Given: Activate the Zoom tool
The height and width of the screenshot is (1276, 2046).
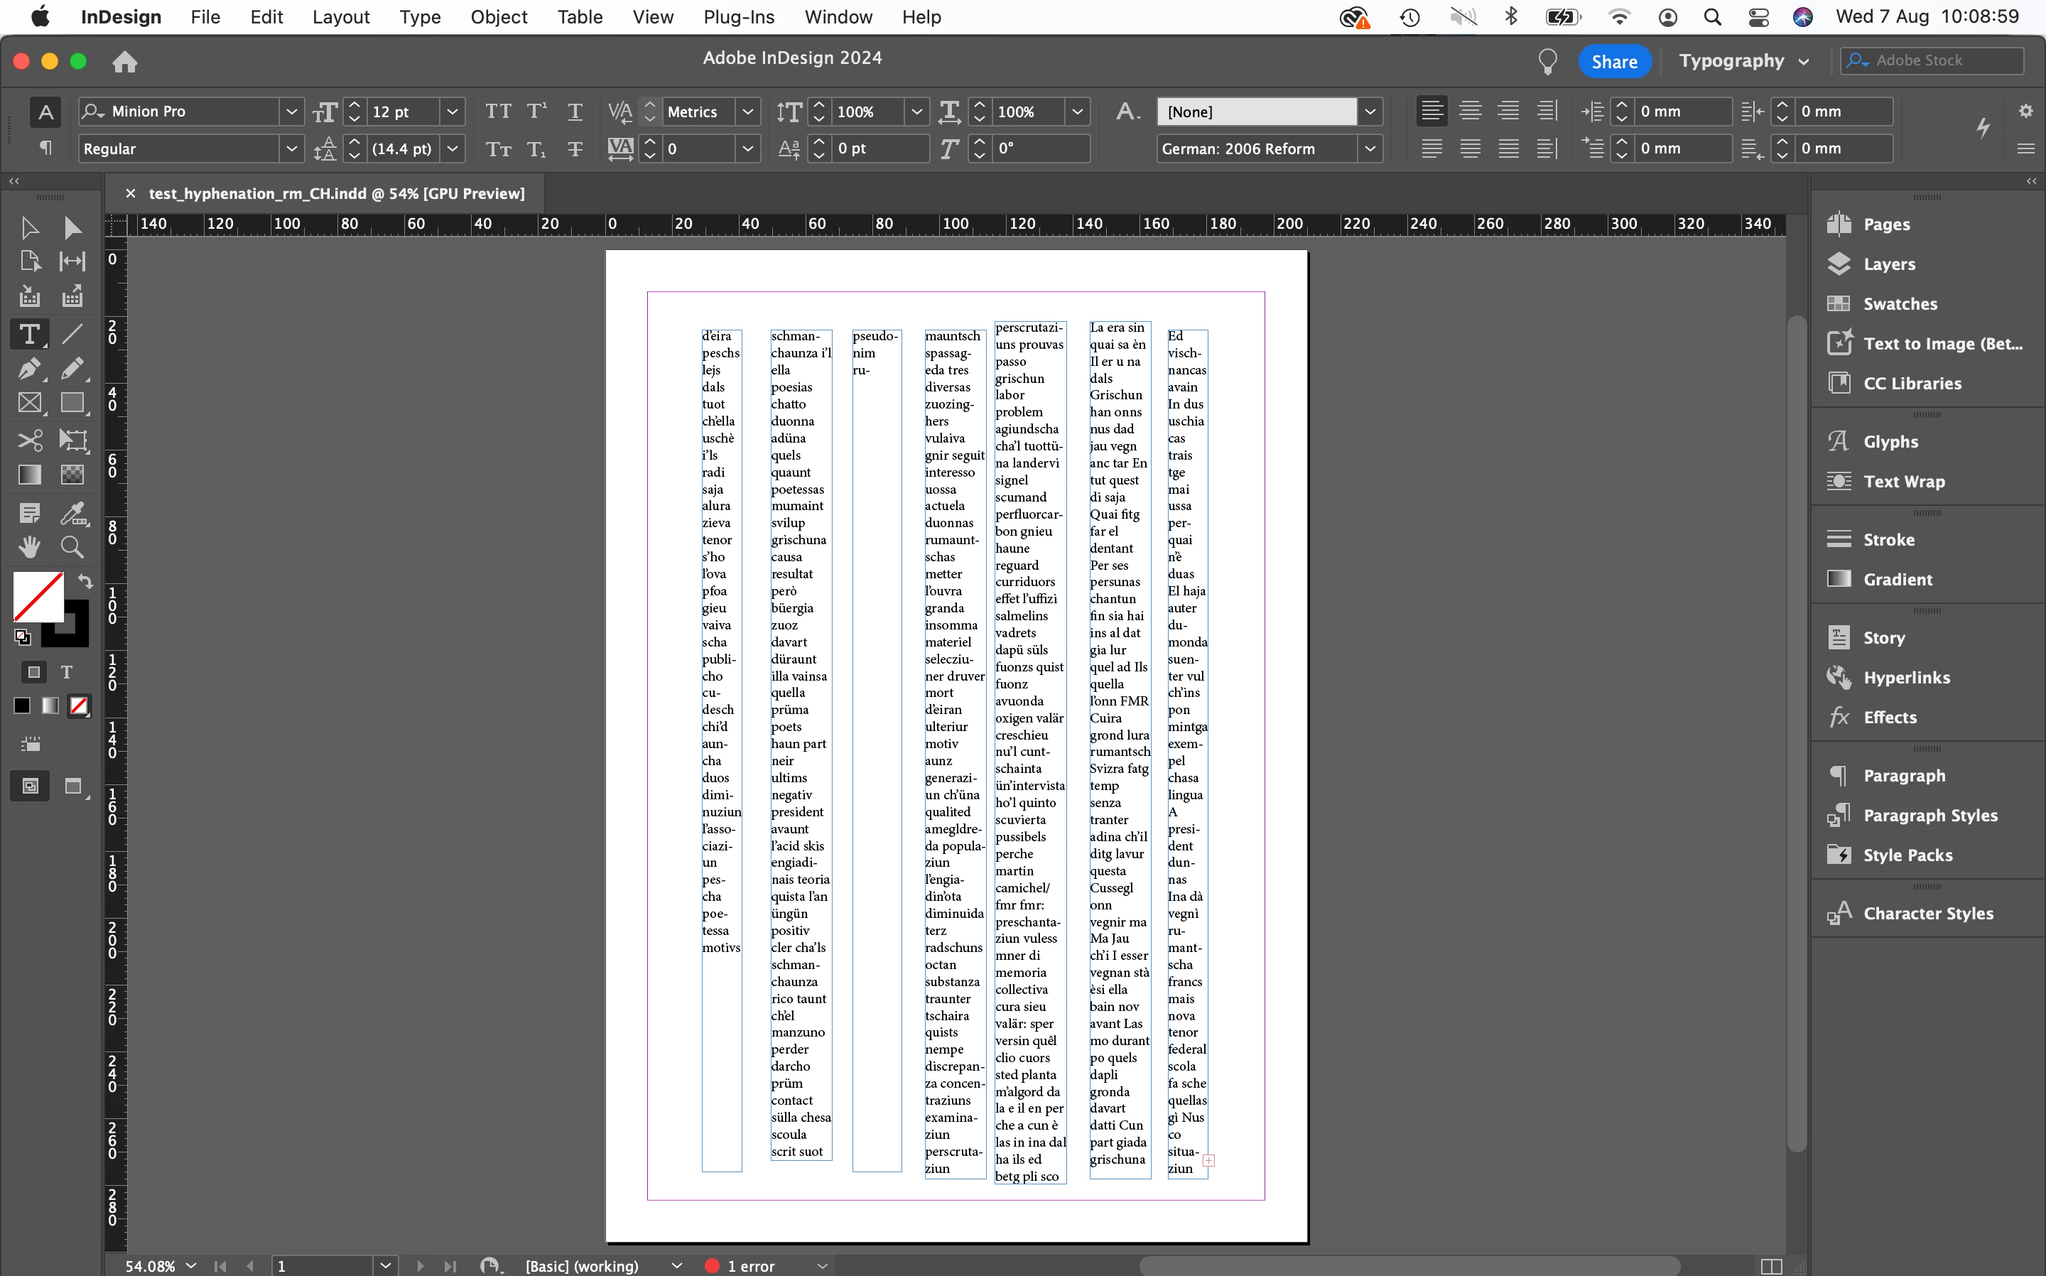Looking at the screenshot, I should 72,548.
